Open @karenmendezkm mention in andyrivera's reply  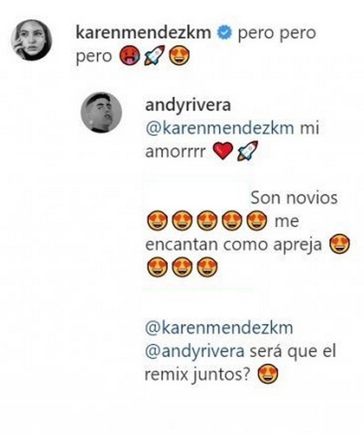coord(220,129)
